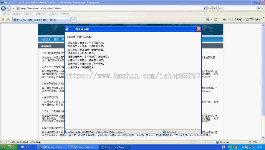
Task: Switch to MyEclipse Java taskbar button
Action: pos(83,147)
